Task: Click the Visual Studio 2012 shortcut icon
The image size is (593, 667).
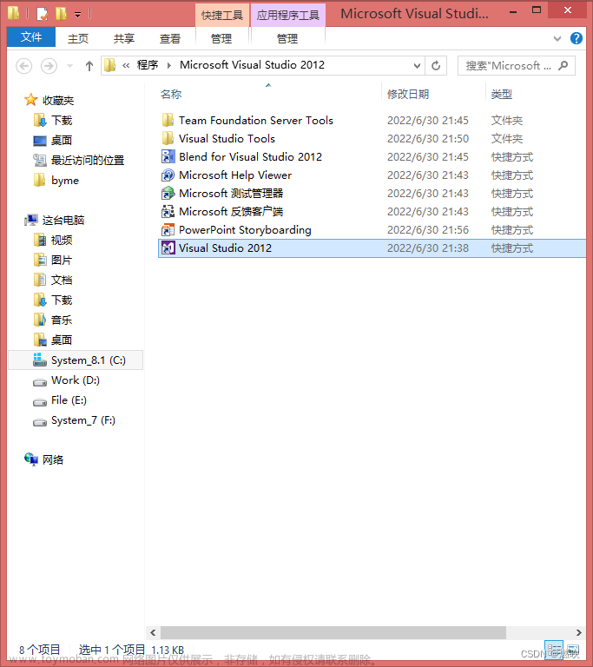Action: click(x=168, y=248)
